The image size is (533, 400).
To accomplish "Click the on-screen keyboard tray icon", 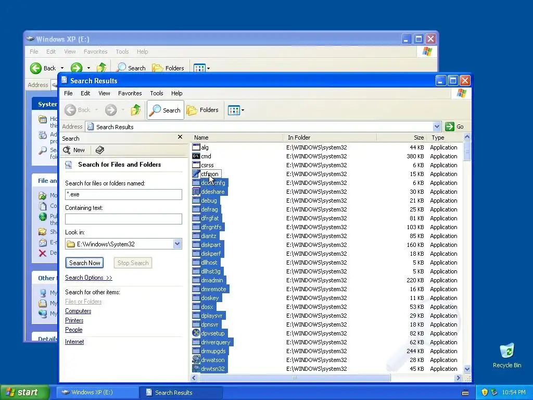I will [465, 393].
